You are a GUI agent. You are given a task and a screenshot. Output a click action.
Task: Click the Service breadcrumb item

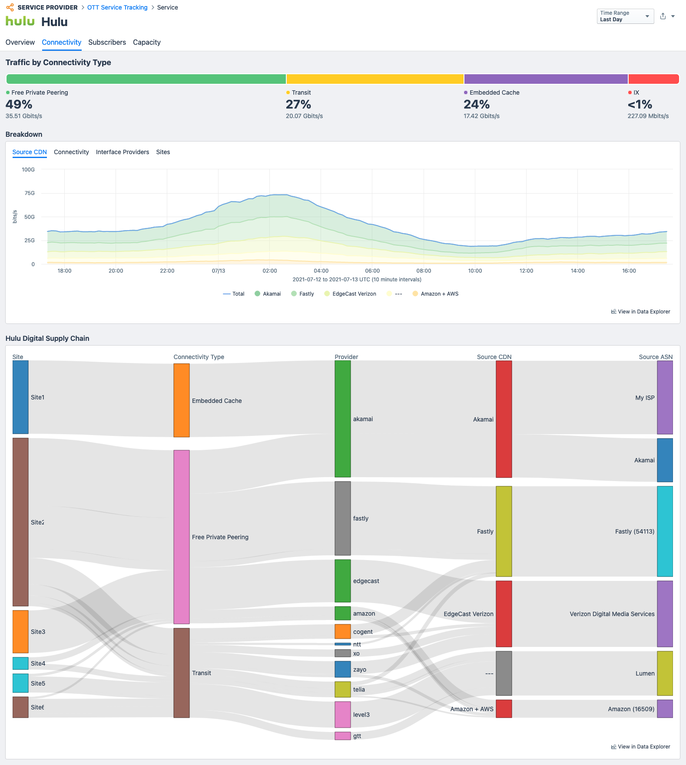(x=168, y=7)
